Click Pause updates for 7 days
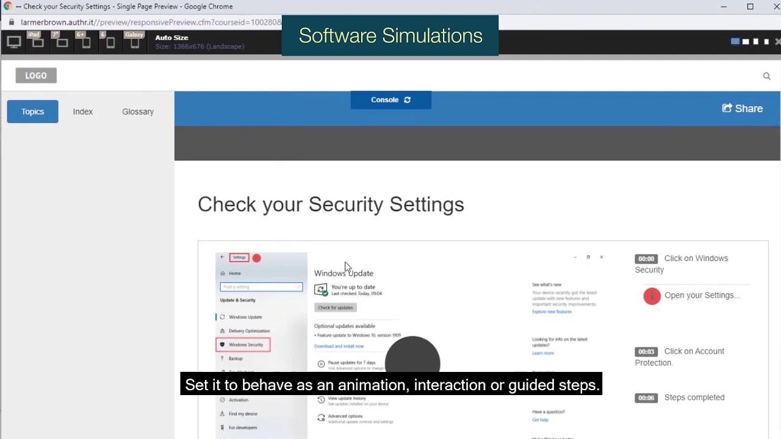 point(351,363)
